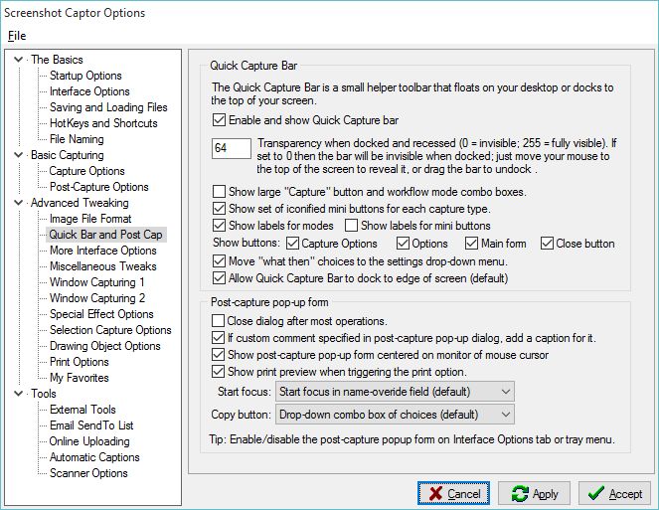Select Email SendTo List
The width and height of the screenshot is (659, 510).
pos(91,425)
